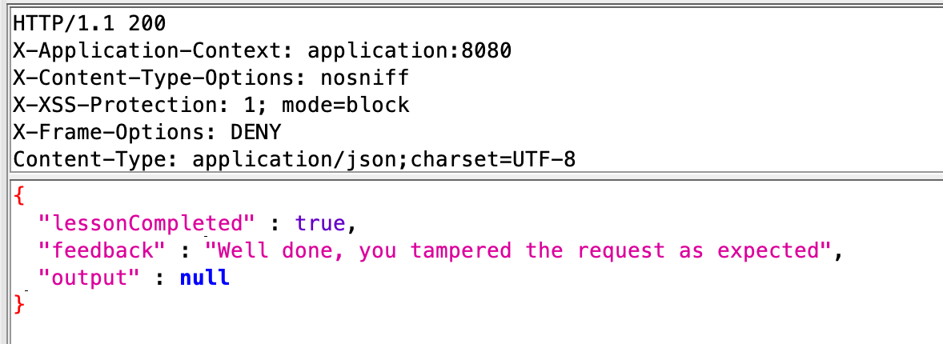Viewport: 943px width, 344px height.
Task: Click the X-Content-Type-Options header name
Action: coord(159,78)
